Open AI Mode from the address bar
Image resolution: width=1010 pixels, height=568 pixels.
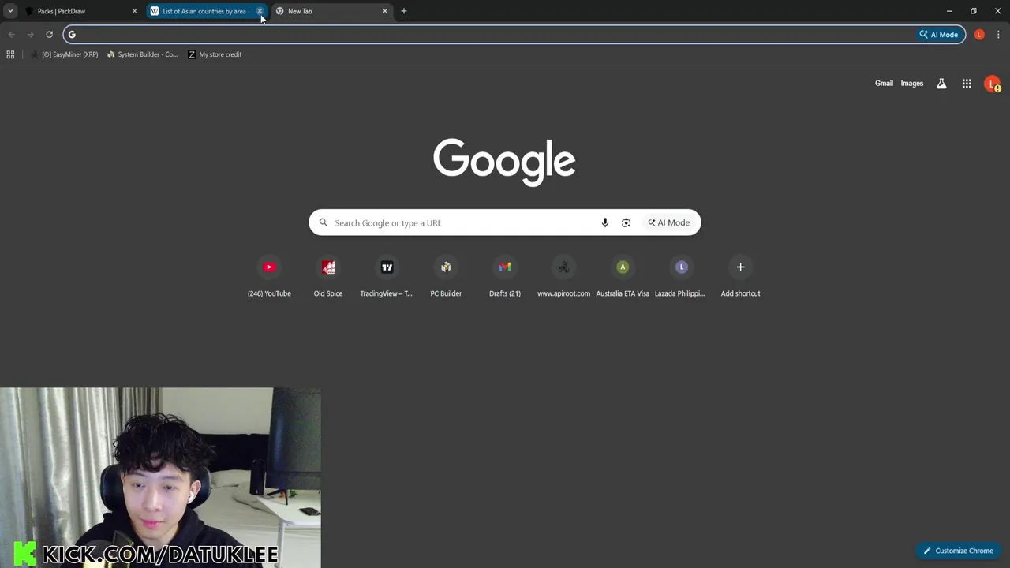coord(939,34)
